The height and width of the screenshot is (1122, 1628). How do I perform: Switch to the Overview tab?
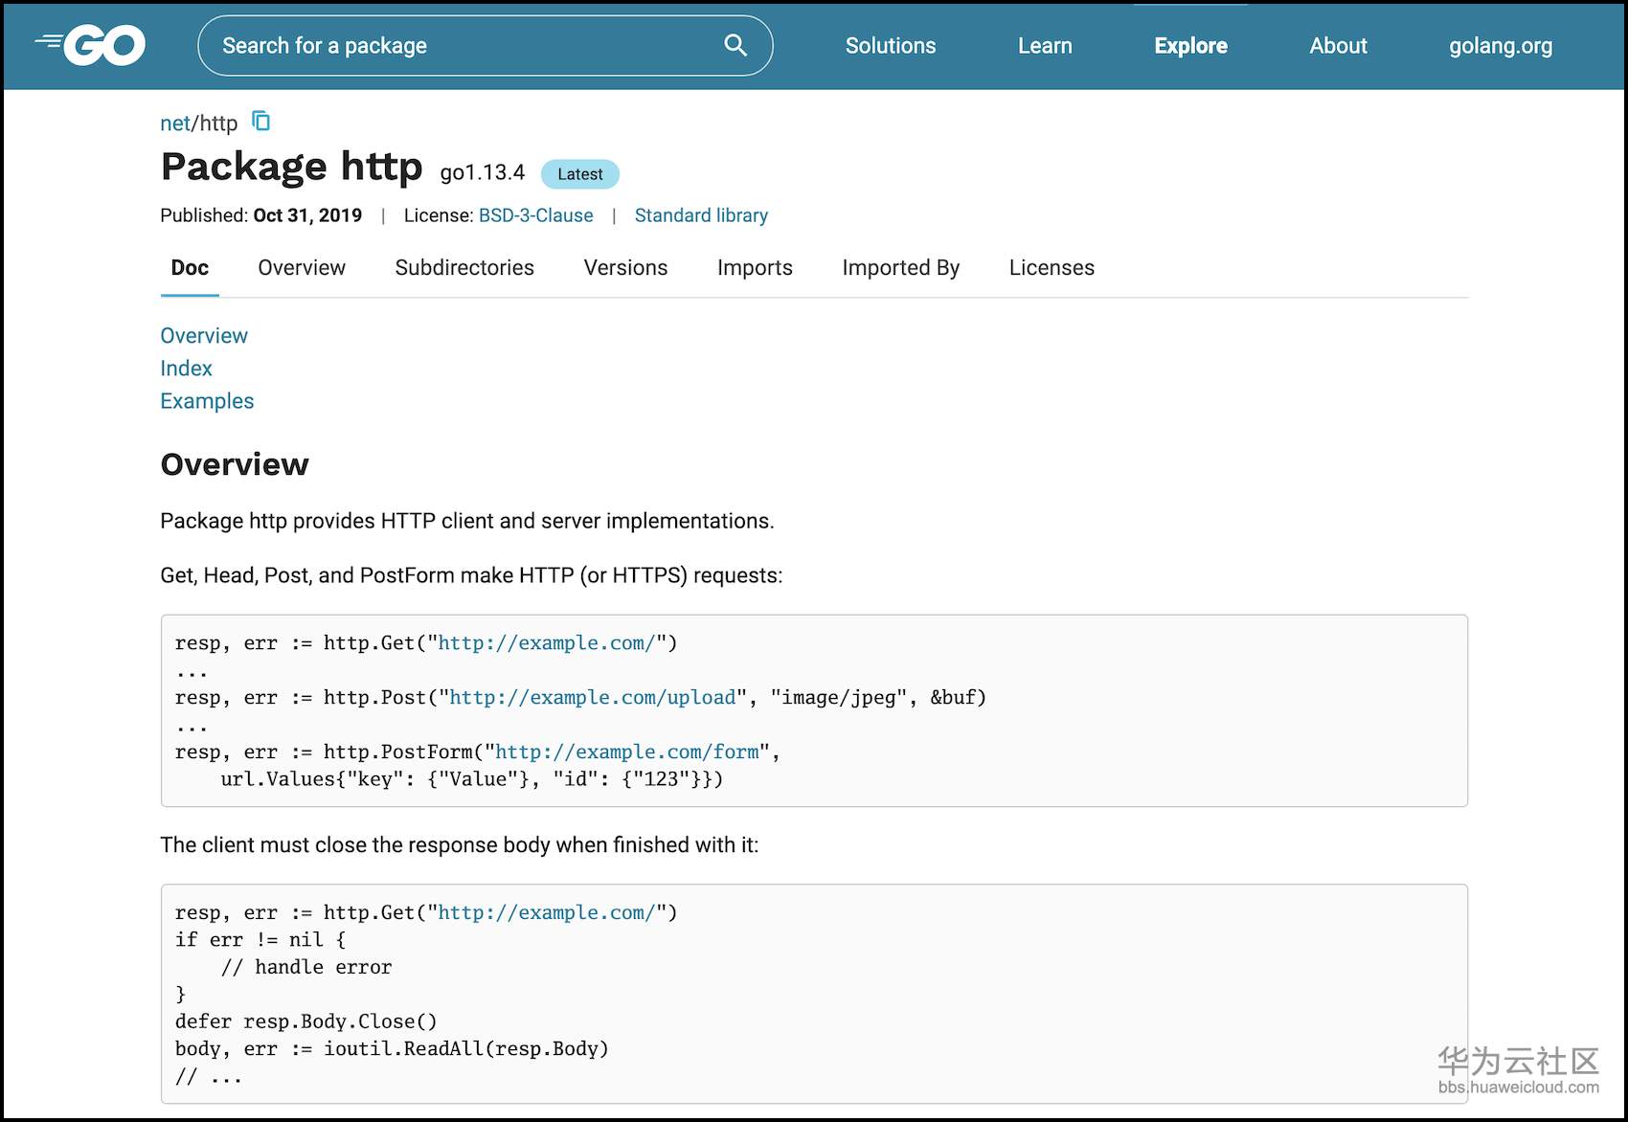pyautogui.click(x=301, y=268)
